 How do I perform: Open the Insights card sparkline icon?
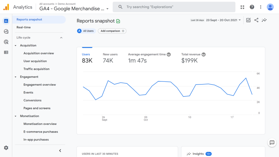click(189, 154)
